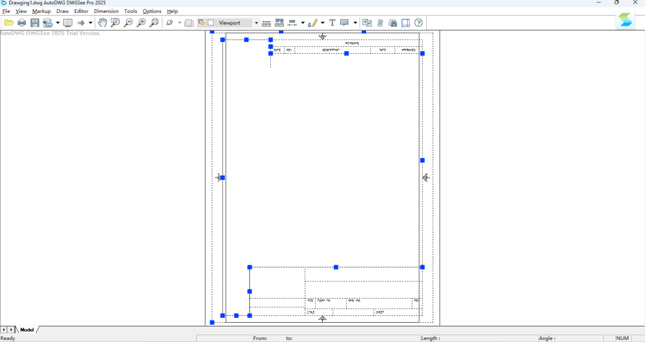
Task: Click the Zoom In magnifier icon
Action: pyautogui.click(x=141, y=23)
